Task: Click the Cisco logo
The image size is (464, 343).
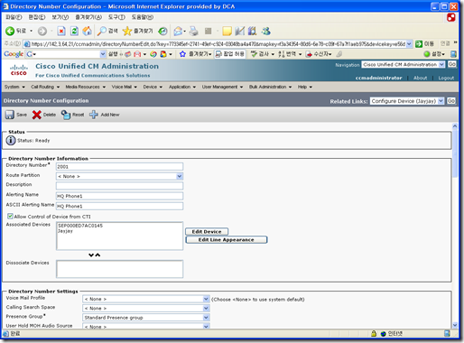Action: pyautogui.click(x=18, y=70)
